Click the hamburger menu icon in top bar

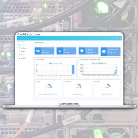point(35,38)
